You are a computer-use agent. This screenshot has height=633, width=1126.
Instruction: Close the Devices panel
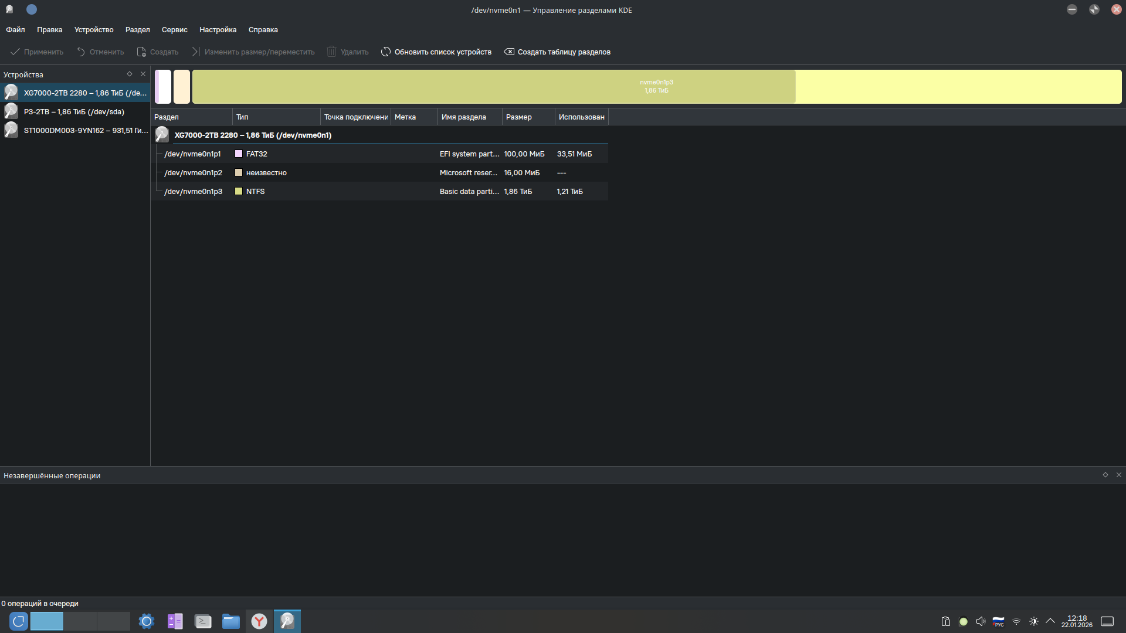[143, 74]
